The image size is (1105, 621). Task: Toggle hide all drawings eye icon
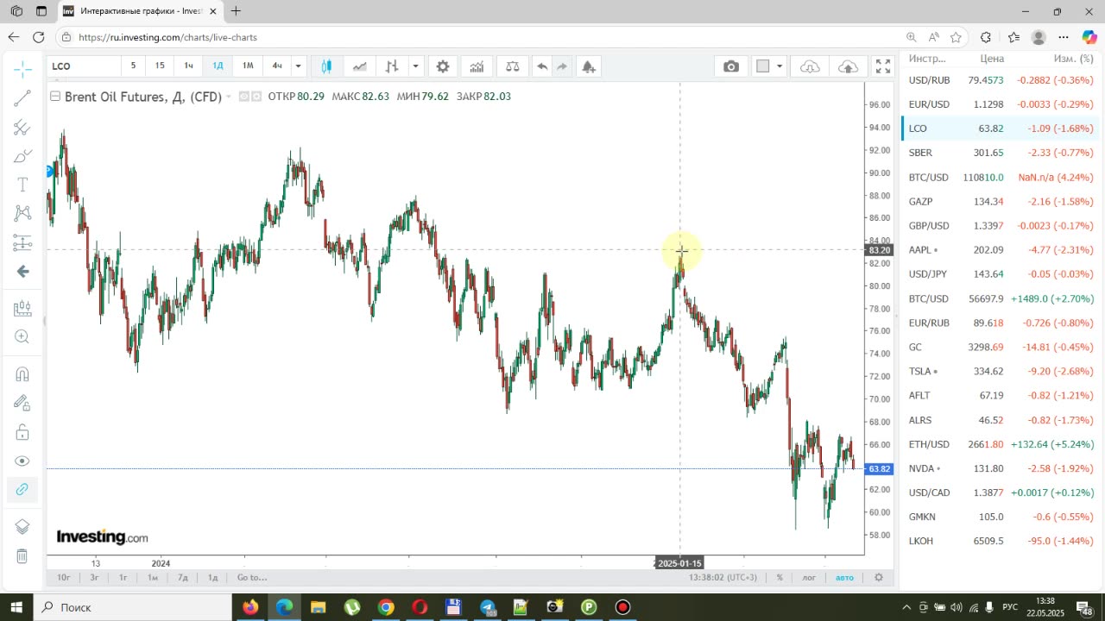(22, 461)
